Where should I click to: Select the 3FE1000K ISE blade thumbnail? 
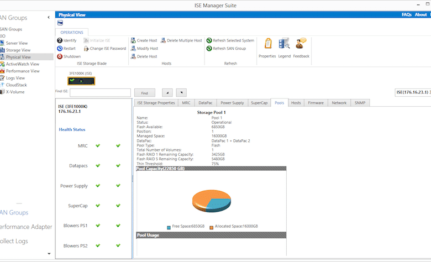81,81
